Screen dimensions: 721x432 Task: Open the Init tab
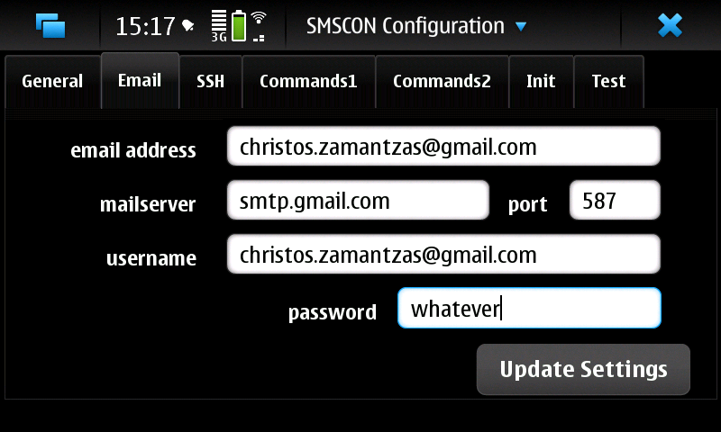(x=542, y=82)
